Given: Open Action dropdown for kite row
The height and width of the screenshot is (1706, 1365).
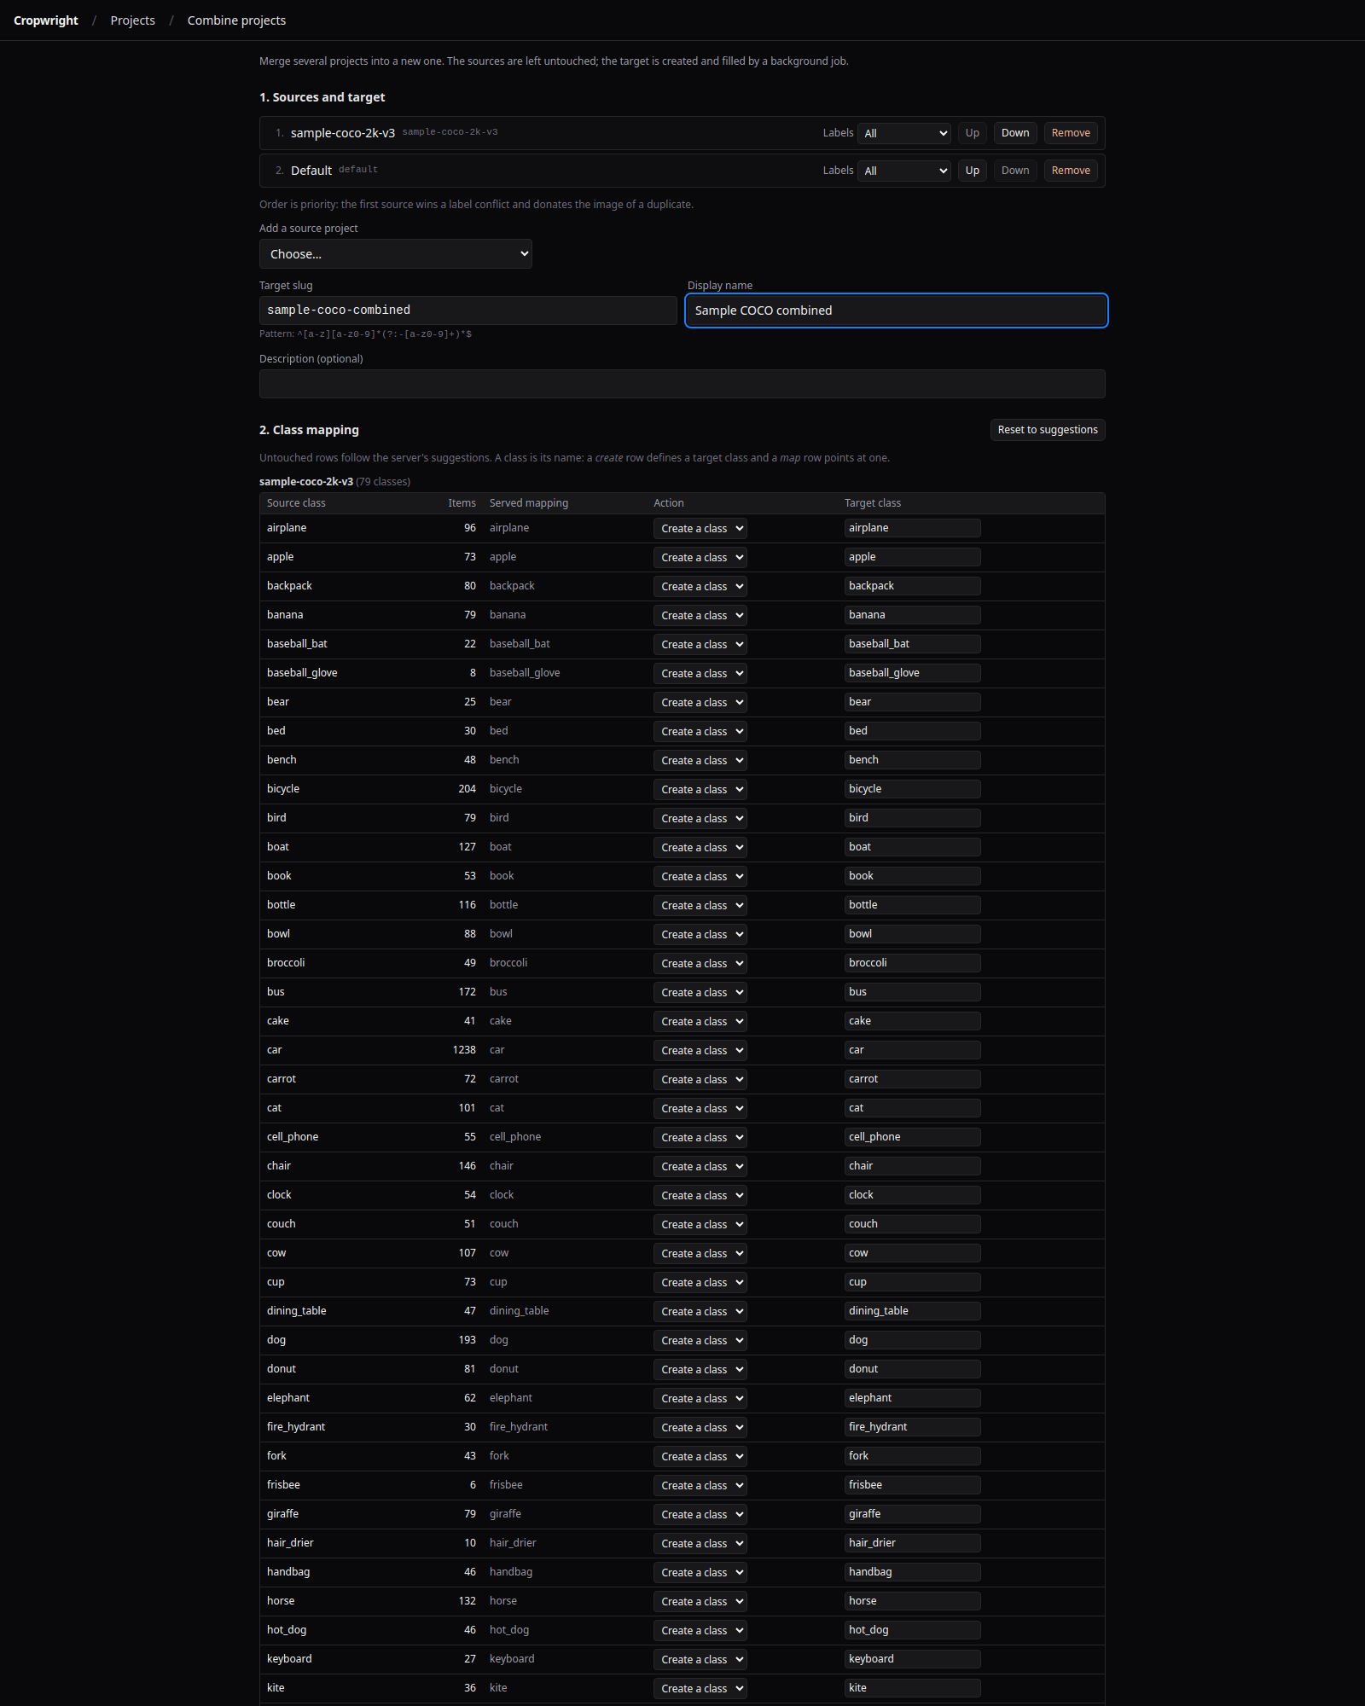Looking at the screenshot, I should (x=700, y=1689).
